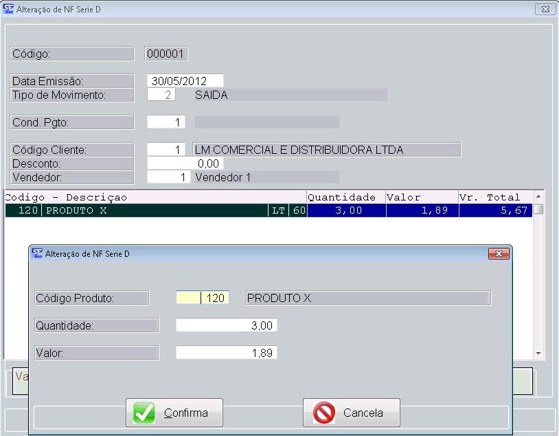Close the product edit dialog with red X

click(x=498, y=254)
